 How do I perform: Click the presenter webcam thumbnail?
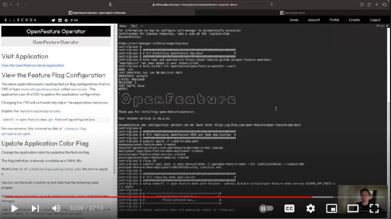click(x=363, y=198)
